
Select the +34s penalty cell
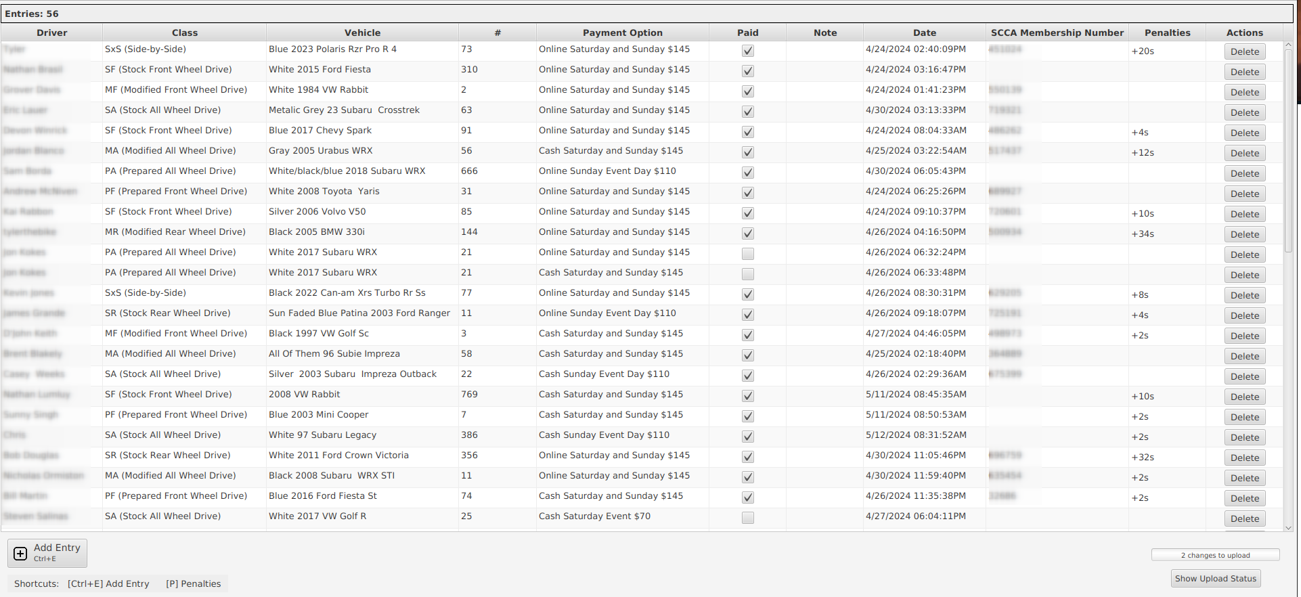[x=1167, y=234]
